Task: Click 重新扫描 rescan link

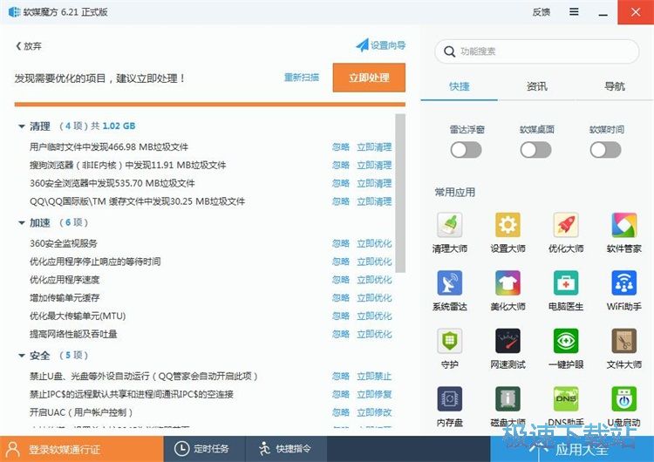Action: [302, 77]
